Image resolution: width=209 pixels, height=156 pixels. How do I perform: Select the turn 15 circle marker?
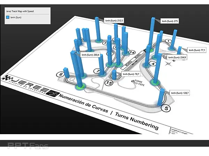(109, 83)
